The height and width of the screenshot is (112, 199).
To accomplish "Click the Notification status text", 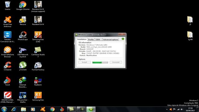I will (91, 55).
